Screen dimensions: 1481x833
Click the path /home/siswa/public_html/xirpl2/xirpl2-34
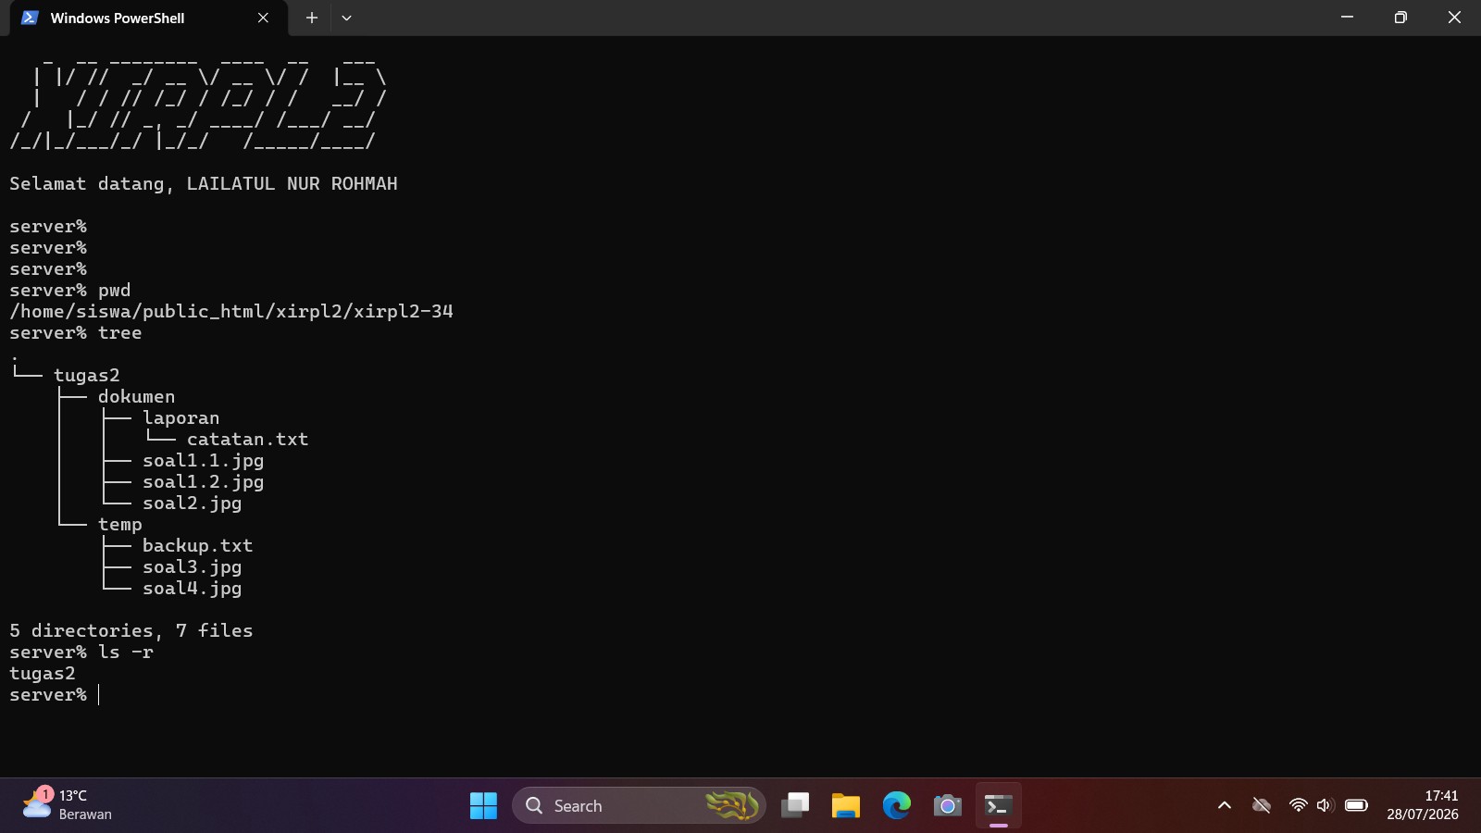[231, 312]
